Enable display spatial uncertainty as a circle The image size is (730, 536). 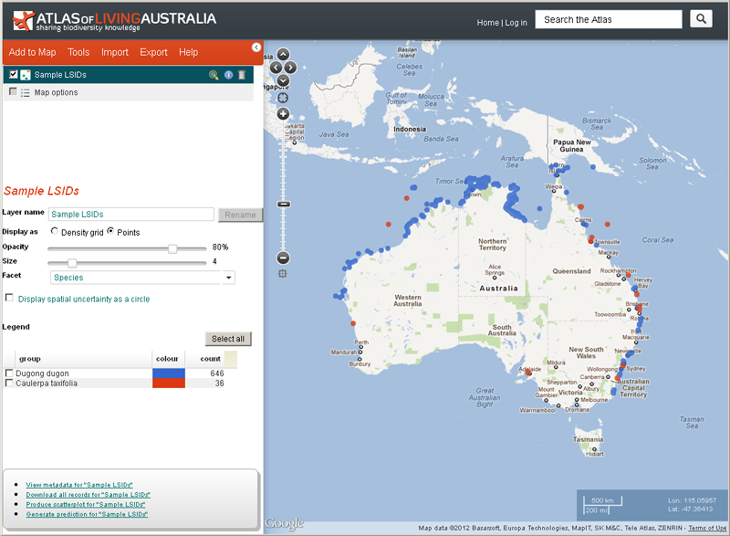pyautogui.click(x=9, y=298)
